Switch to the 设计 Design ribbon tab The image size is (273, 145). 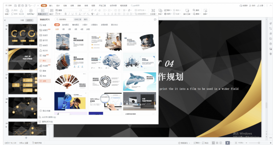(58, 6)
